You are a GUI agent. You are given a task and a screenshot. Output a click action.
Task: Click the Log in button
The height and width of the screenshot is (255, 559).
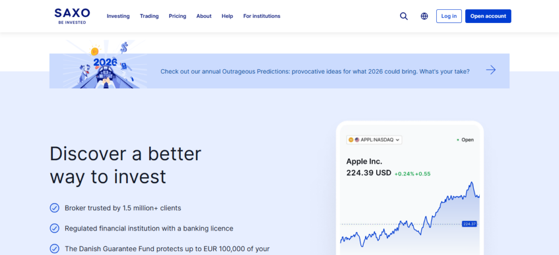[449, 16]
